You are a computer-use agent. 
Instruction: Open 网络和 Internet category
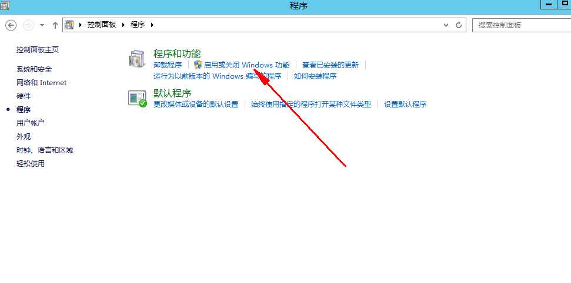[x=42, y=83]
